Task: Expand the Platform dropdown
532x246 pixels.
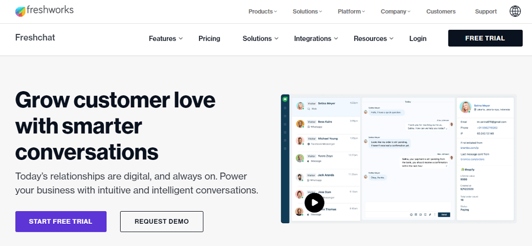Action: [351, 12]
